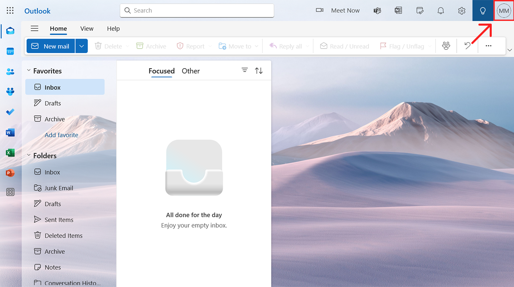
Task: Open Mail in the left app rail
Action: click(10, 31)
